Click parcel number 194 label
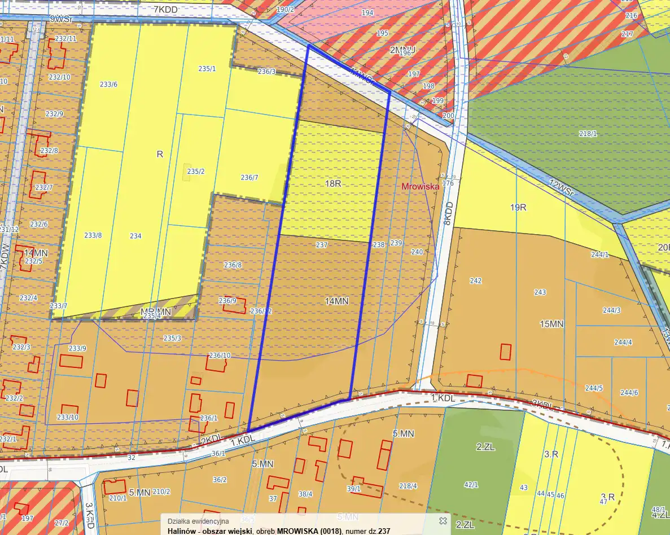670x535 pixels. pos(367,13)
